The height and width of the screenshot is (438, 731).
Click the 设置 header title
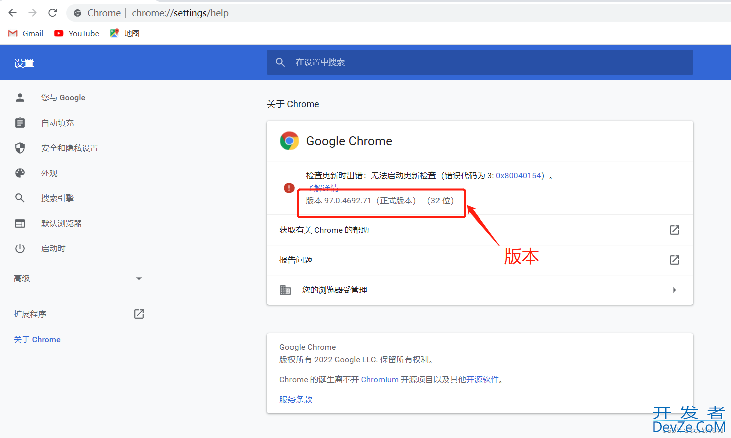(x=24, y=63)
